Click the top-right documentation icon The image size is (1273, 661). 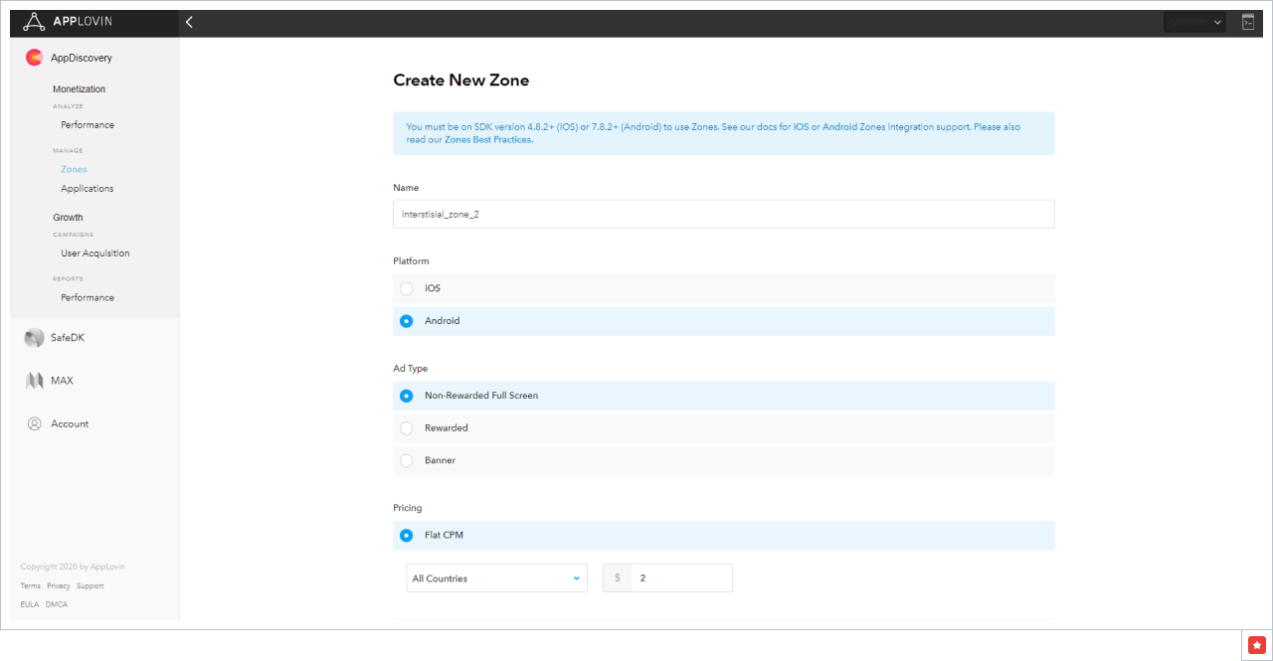coord(1248,22)
